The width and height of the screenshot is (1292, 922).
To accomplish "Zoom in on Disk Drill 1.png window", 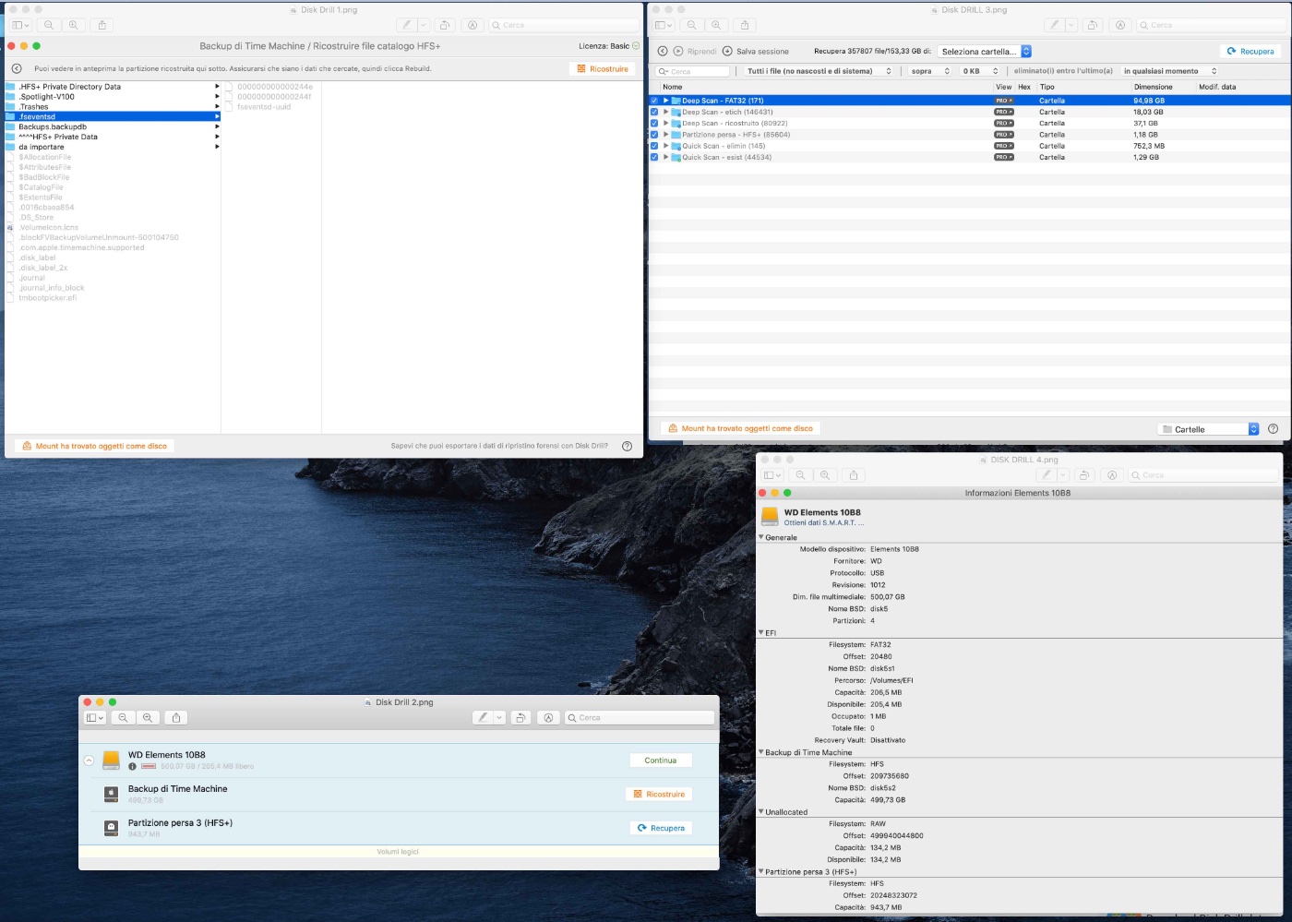I will tap(73, 25).
